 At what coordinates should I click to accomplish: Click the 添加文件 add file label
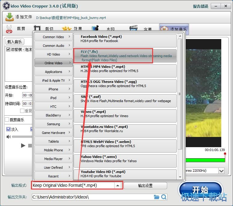(x=24, y=17)
